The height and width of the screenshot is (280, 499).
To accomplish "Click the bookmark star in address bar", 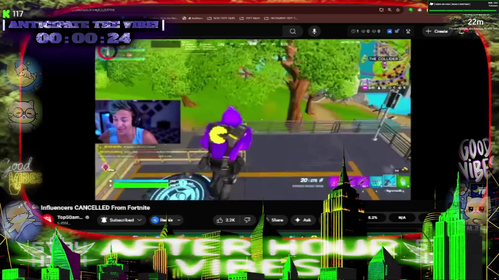I will (x=398, y=10).
